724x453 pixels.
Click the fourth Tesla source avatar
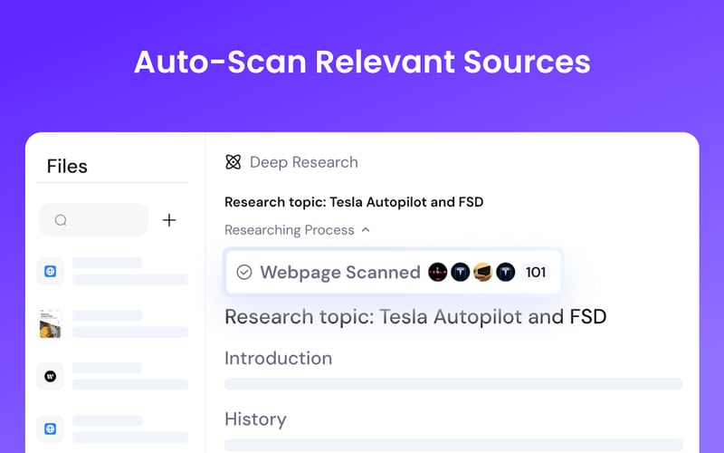click(506, 273)
